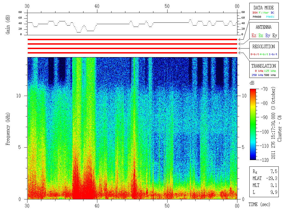This screenshot has width=284, height=213.
Task: Click the 10 kHz frequency axis label
Action: [19, 96]
